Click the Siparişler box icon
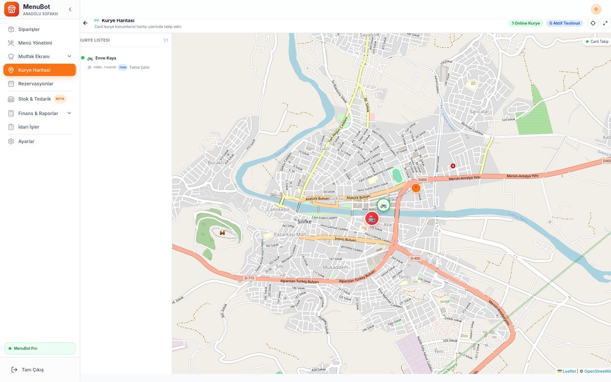Viewport: 611px width, 382px height. point(11,29)
